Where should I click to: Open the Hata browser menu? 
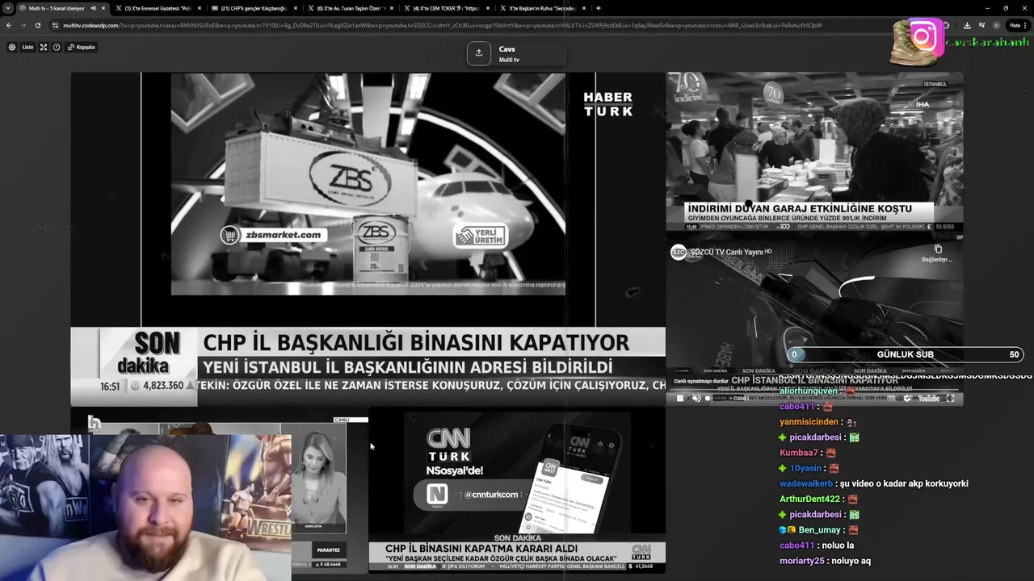tap(1017, 25)
